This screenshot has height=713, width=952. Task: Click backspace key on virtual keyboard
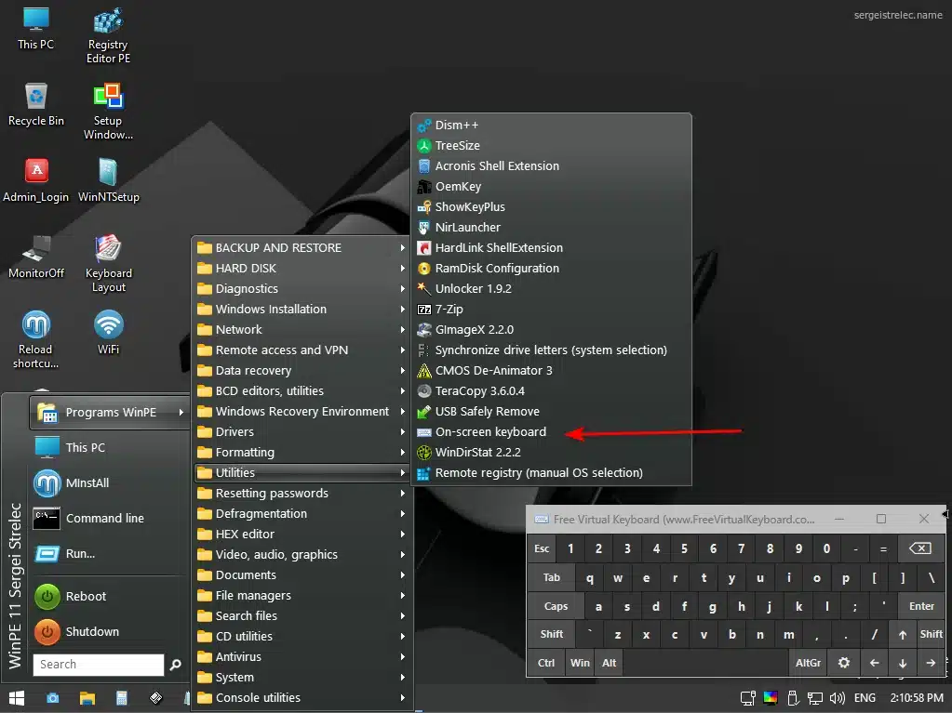pyautogui.click(x=920, y=548)
